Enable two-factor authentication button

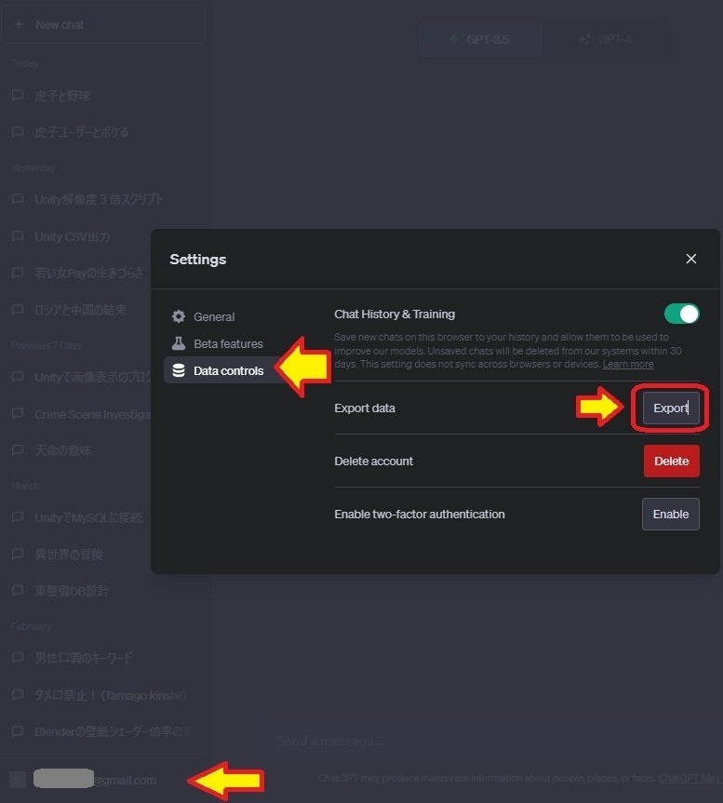tap(671, 514)
